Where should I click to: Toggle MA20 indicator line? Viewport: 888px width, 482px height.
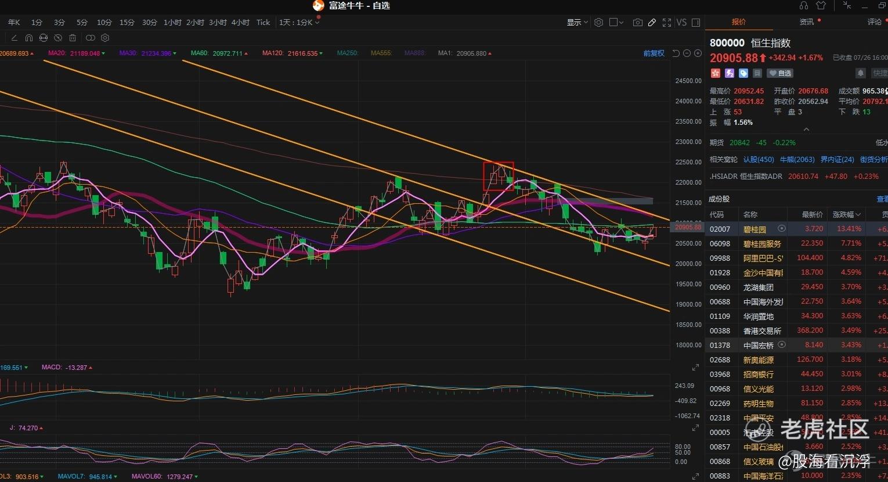tap(77, 53)
